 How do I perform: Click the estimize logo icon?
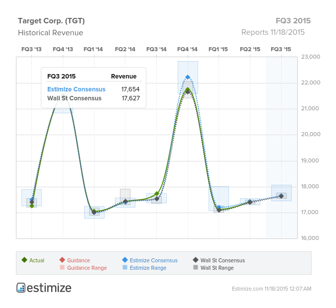coord(21,288)
